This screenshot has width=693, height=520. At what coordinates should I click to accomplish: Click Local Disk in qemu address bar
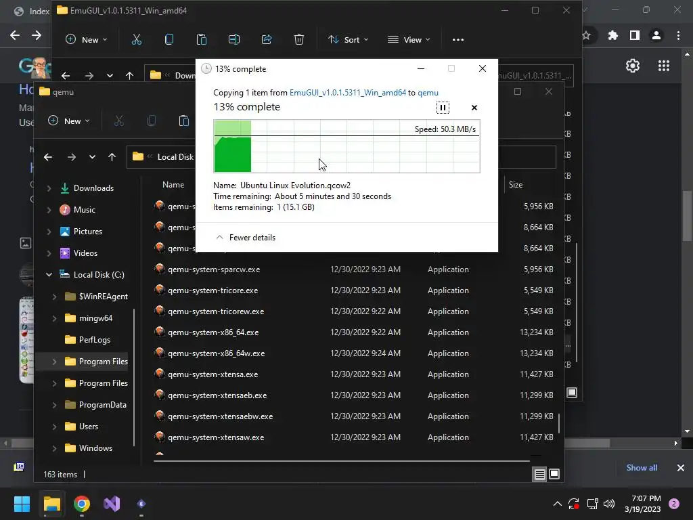175,157
